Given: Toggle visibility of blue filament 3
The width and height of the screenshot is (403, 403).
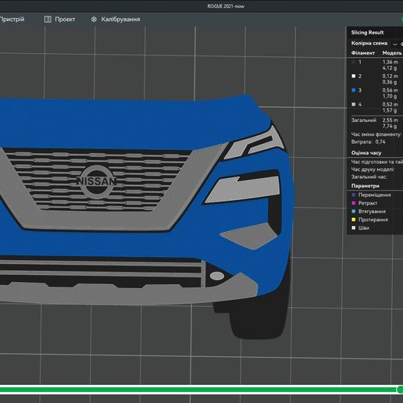Looking at the screenshot, I should coord(353,90).
